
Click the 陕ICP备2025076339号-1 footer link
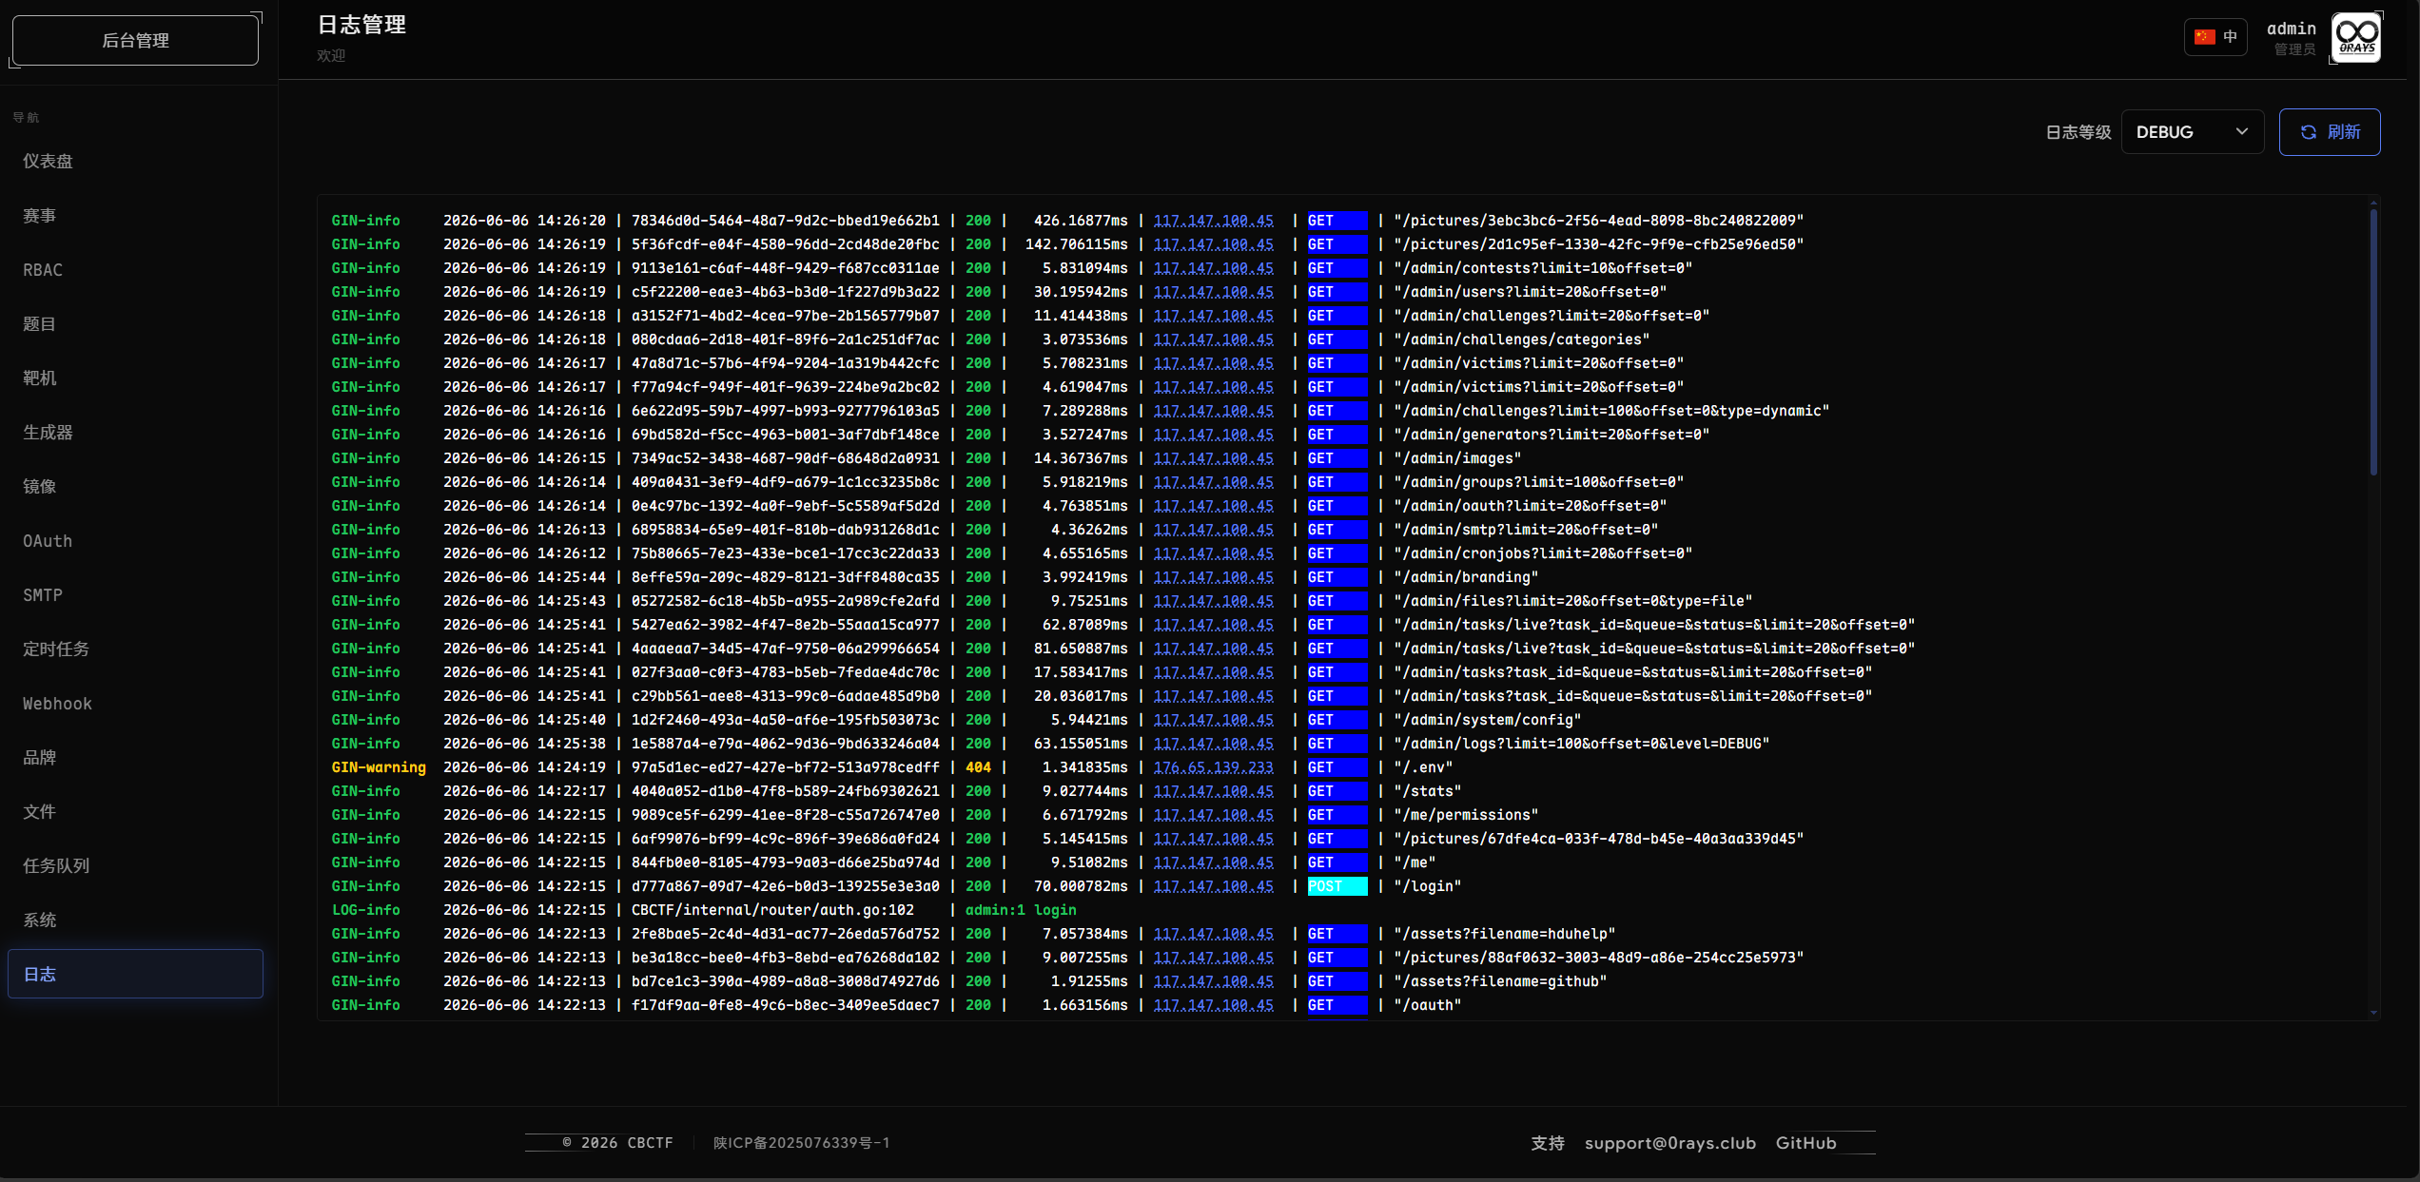[801, 1143]
